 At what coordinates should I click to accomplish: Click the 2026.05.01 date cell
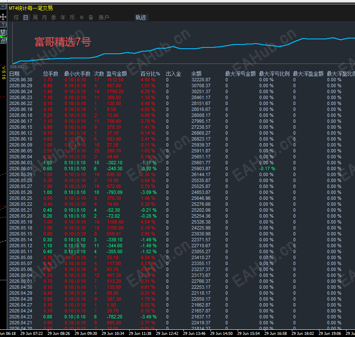pos(21,281)
